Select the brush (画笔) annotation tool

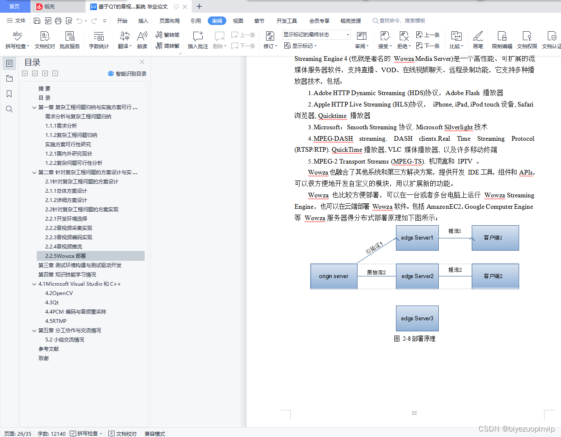[x=478, y=40]
